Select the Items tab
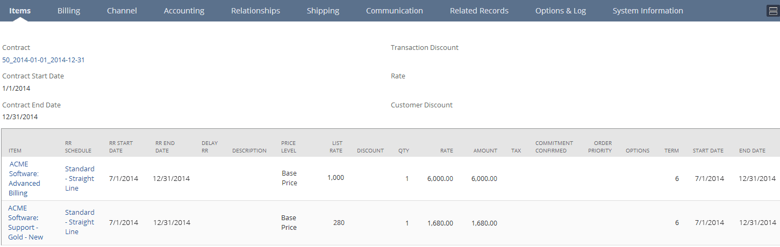This screenshot has height=247, width=780. tap(20, 11)
